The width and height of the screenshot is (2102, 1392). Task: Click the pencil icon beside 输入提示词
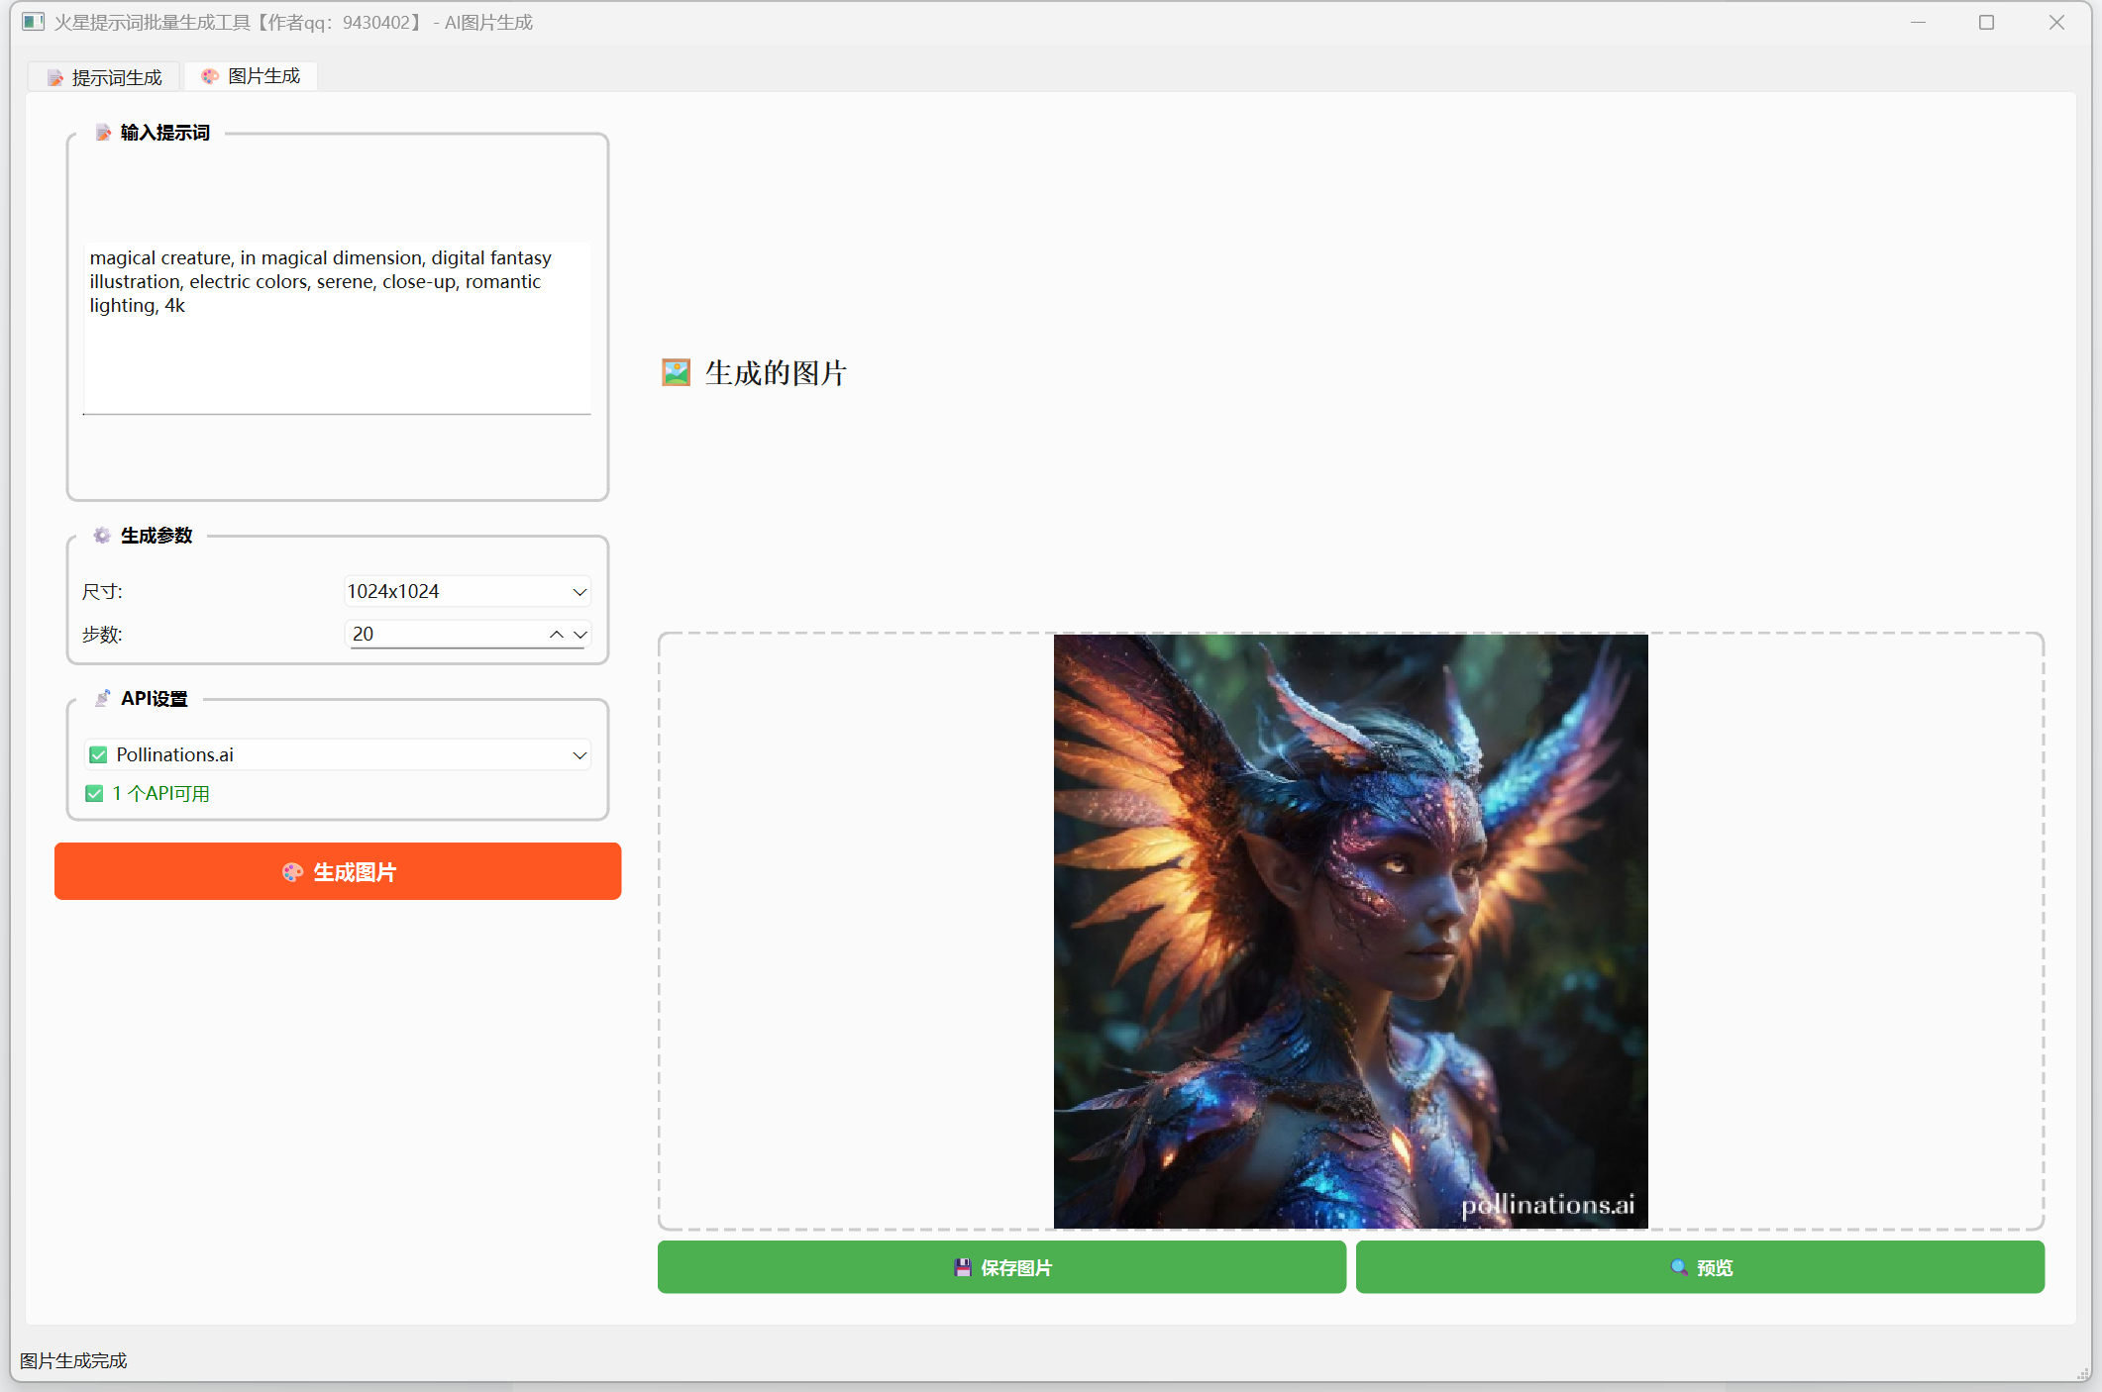103,133
